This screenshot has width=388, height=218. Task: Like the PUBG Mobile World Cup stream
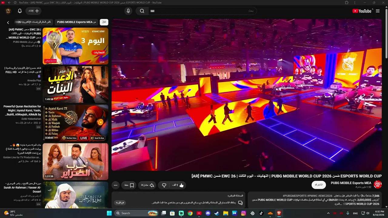178,185
